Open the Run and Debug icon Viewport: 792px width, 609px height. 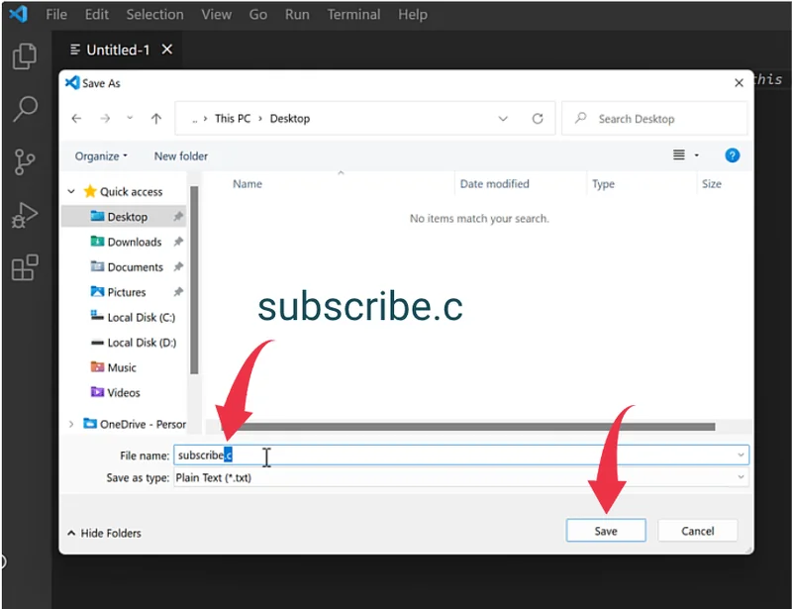point(25,215)
